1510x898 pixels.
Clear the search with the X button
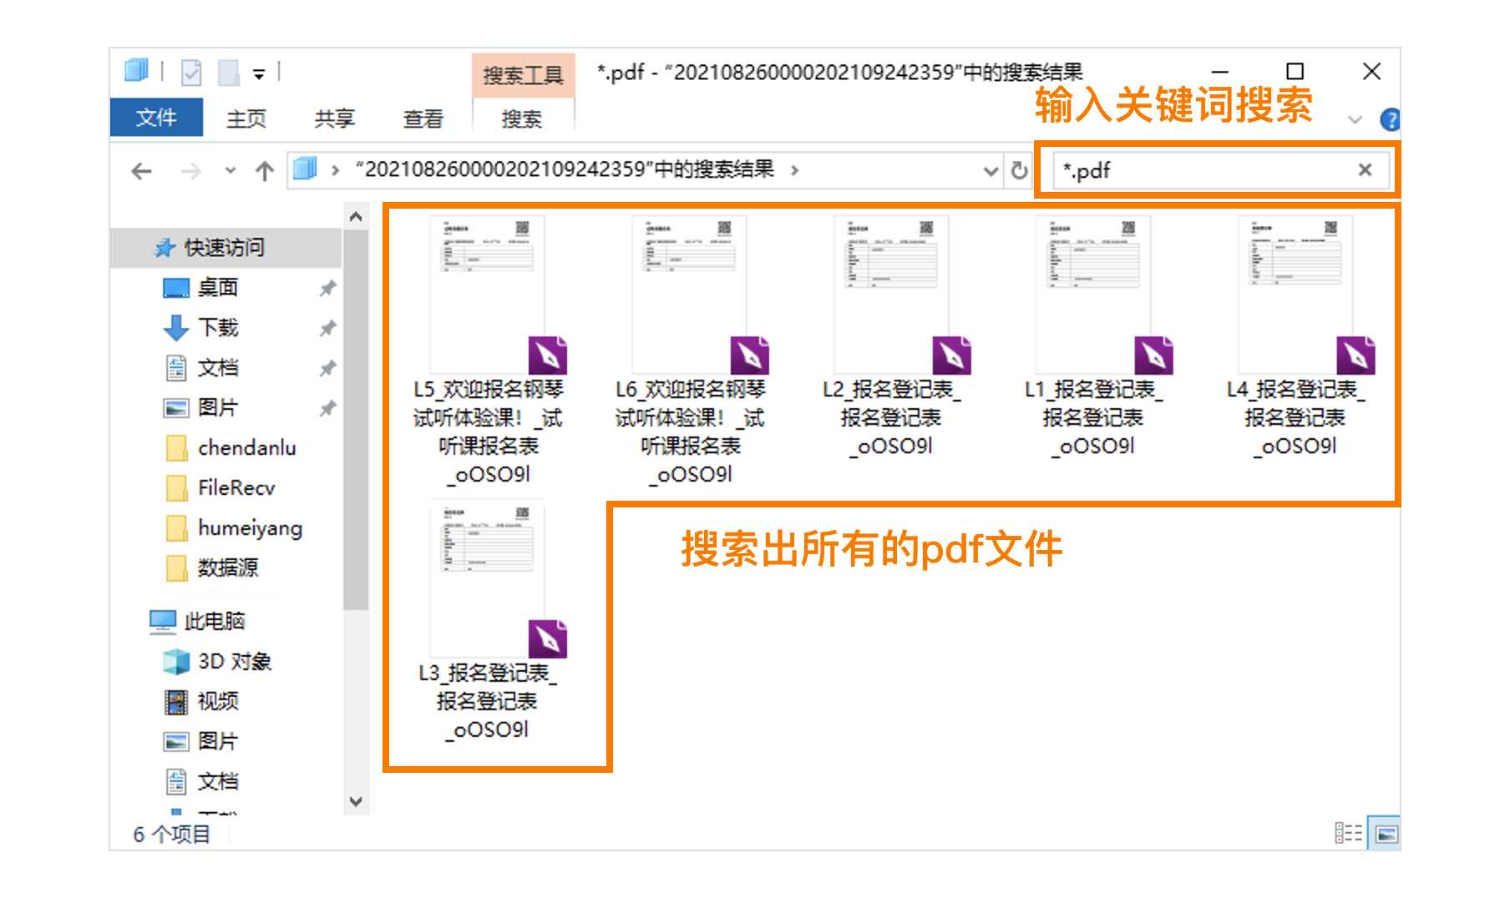coord(1364,170)
